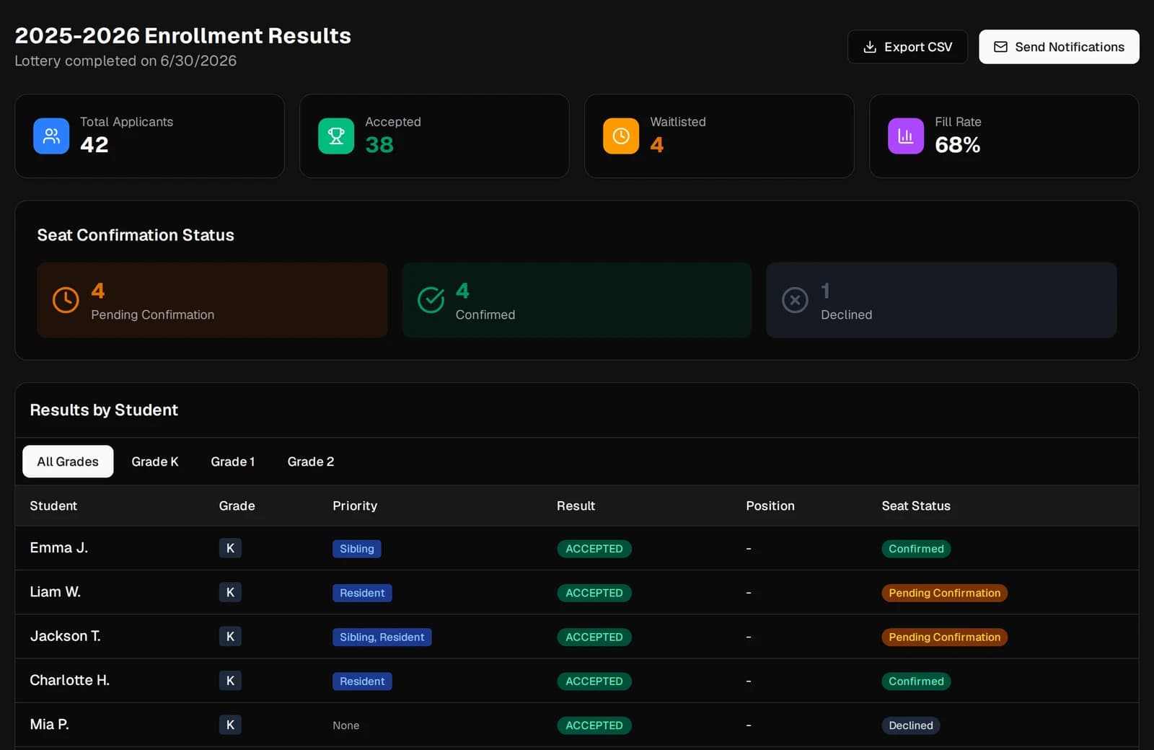Screen dimensions: 1154x750
Task: Click Emma J.'s Sibling priority badge
Action: click(x=357, y=549)
